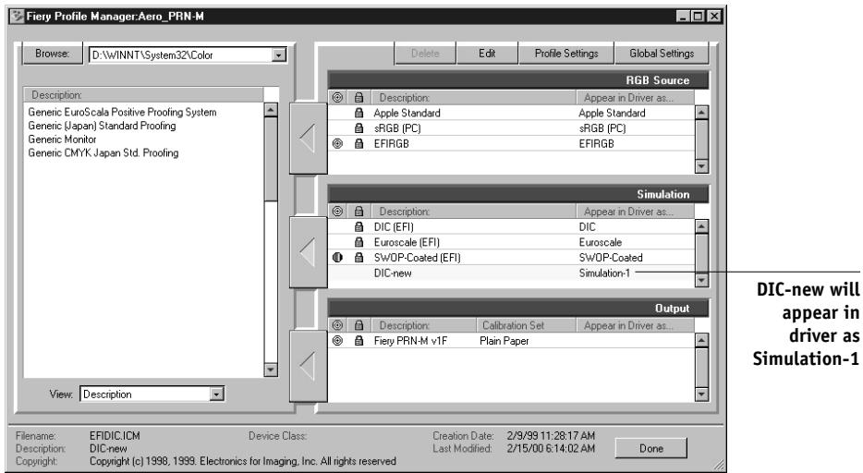
Task: Select the DIC-new simulation row
Action: (x=511, y=273)
